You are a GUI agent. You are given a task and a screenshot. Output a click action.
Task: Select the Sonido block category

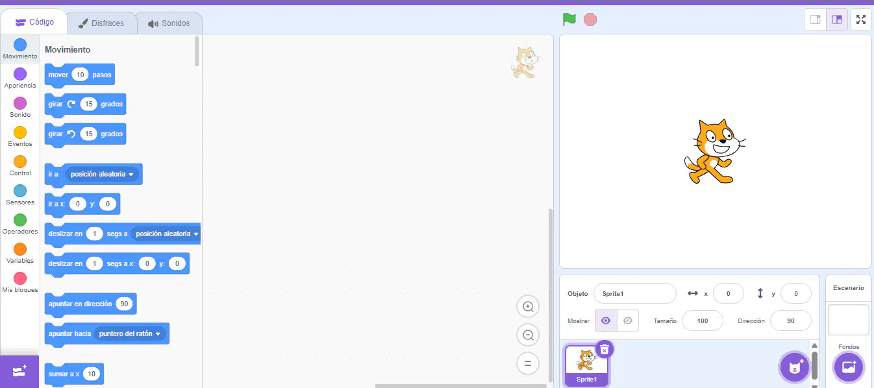(x=20, y=107)
